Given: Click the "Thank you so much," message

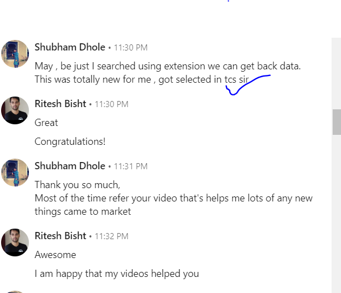Looking at the screenshot, I should [77, 185].
